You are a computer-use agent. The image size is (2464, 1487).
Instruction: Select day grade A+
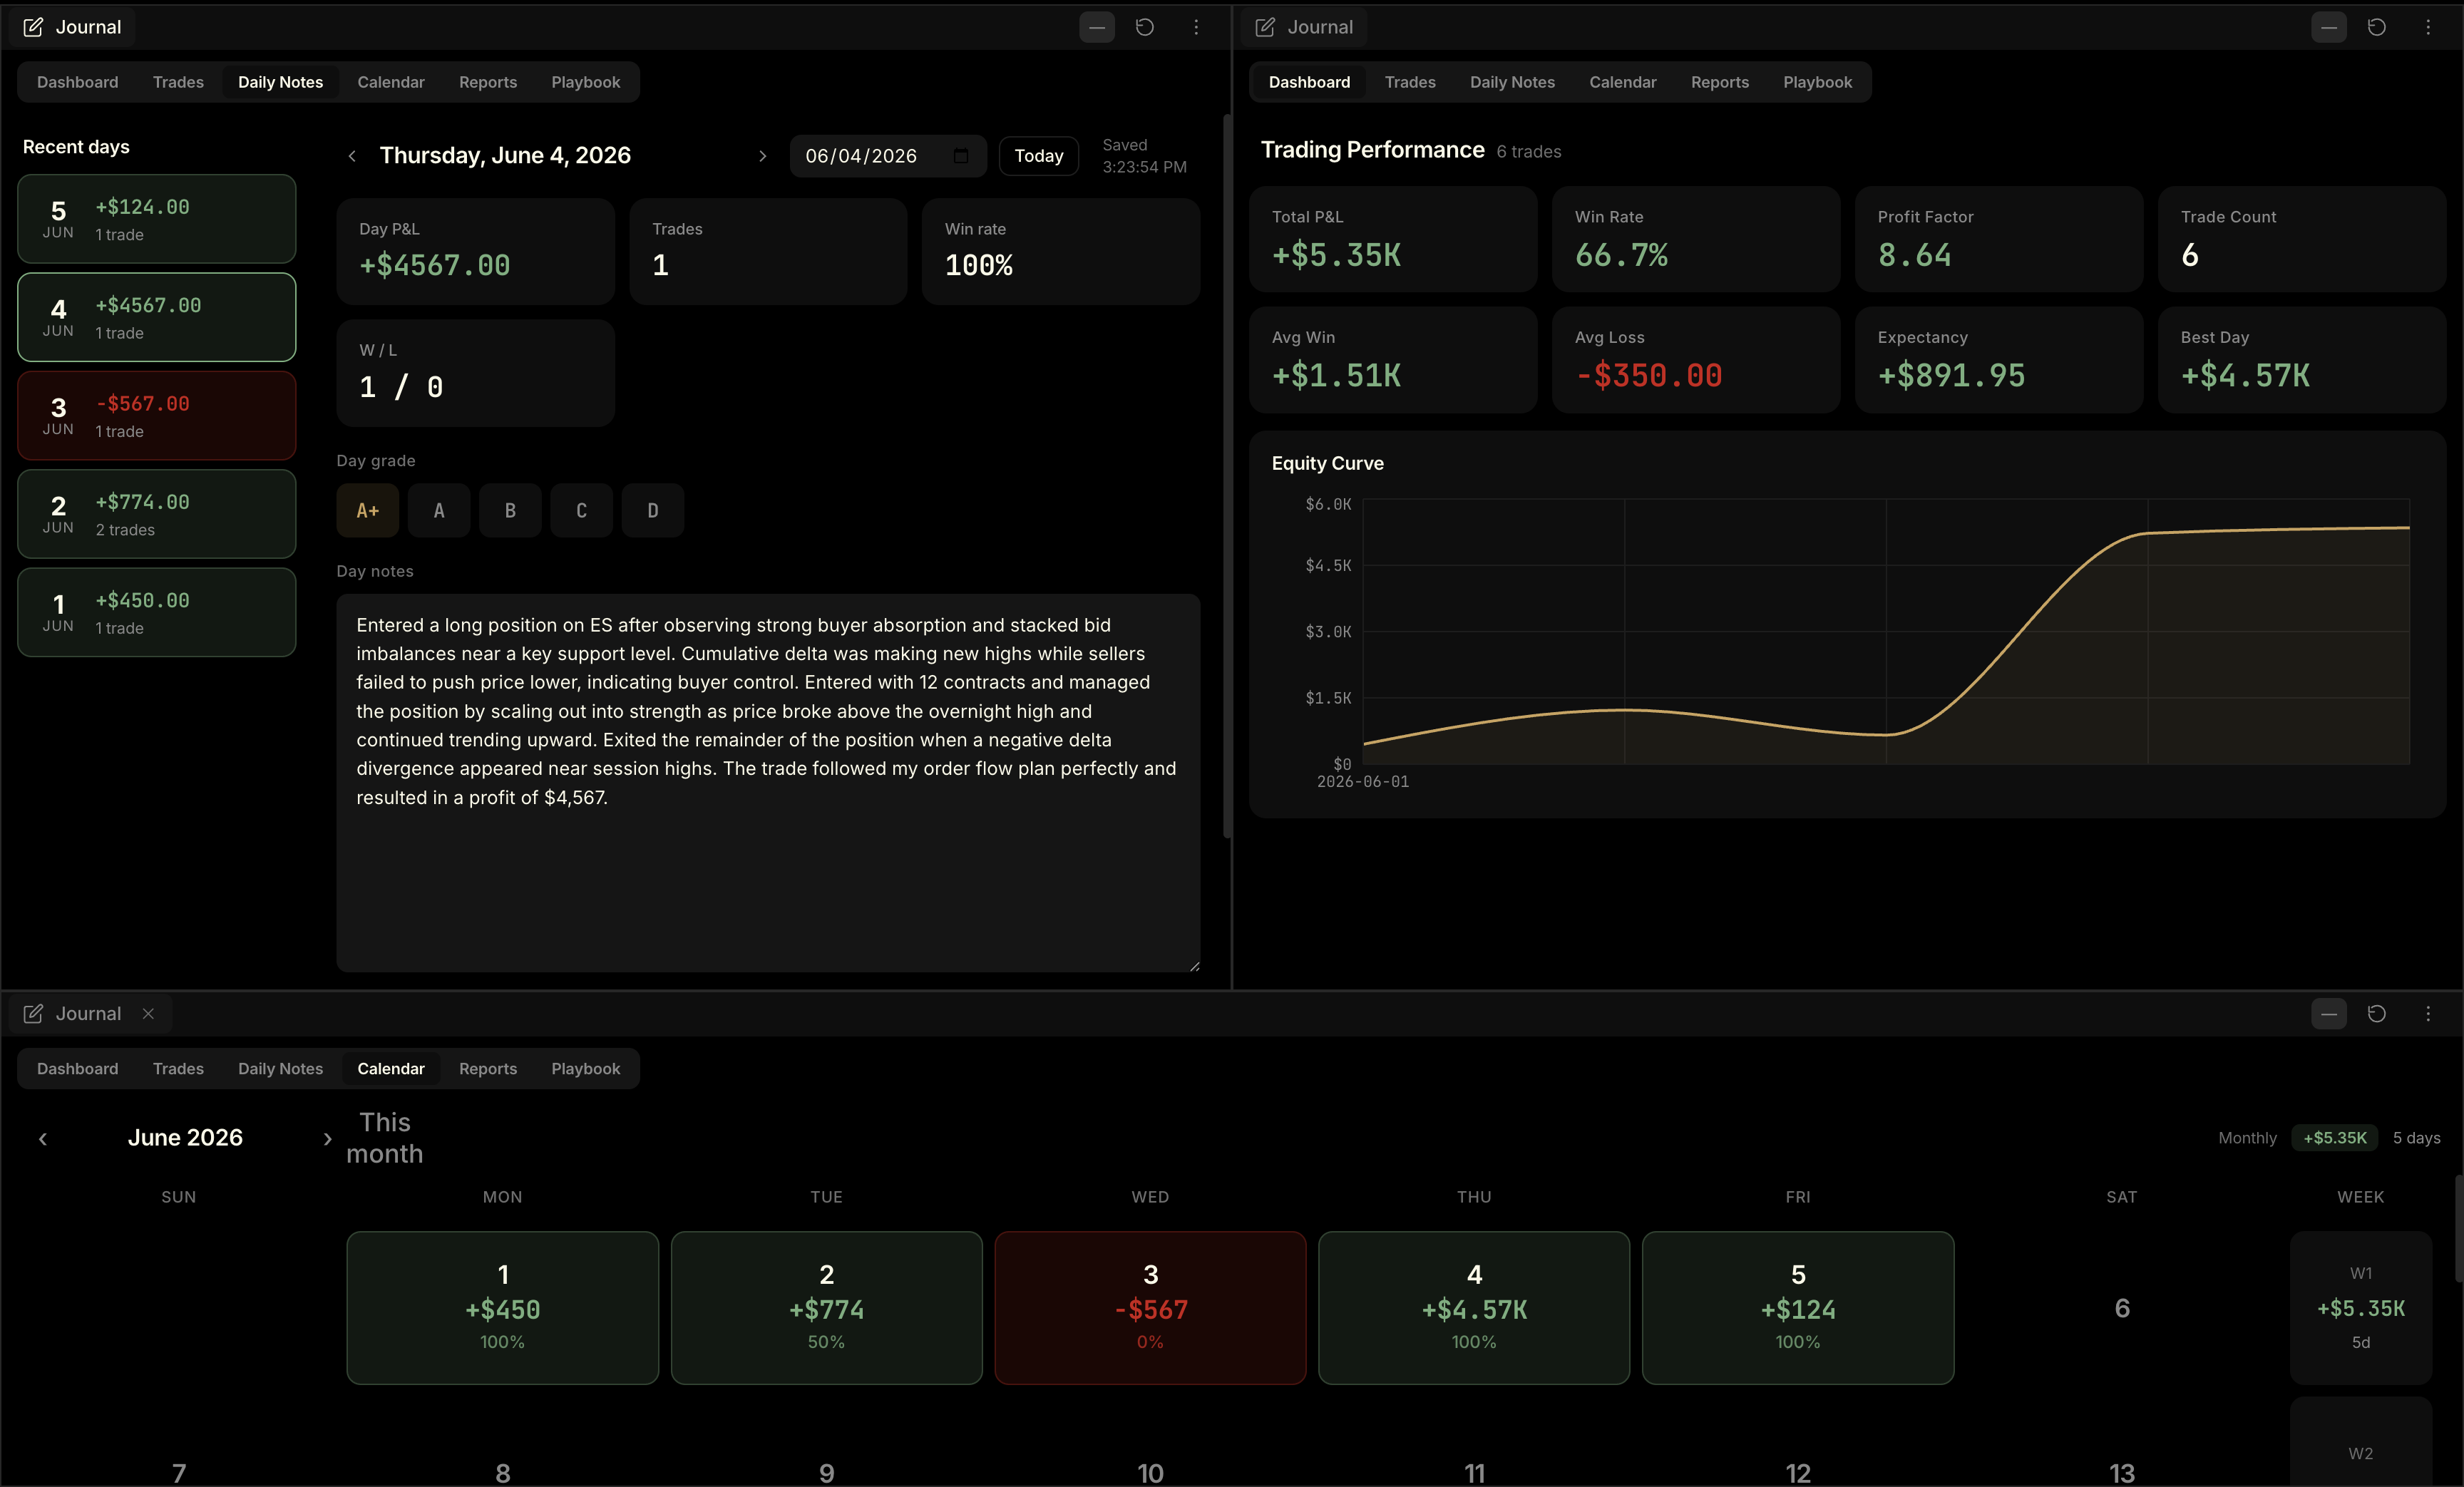point(368,511)
